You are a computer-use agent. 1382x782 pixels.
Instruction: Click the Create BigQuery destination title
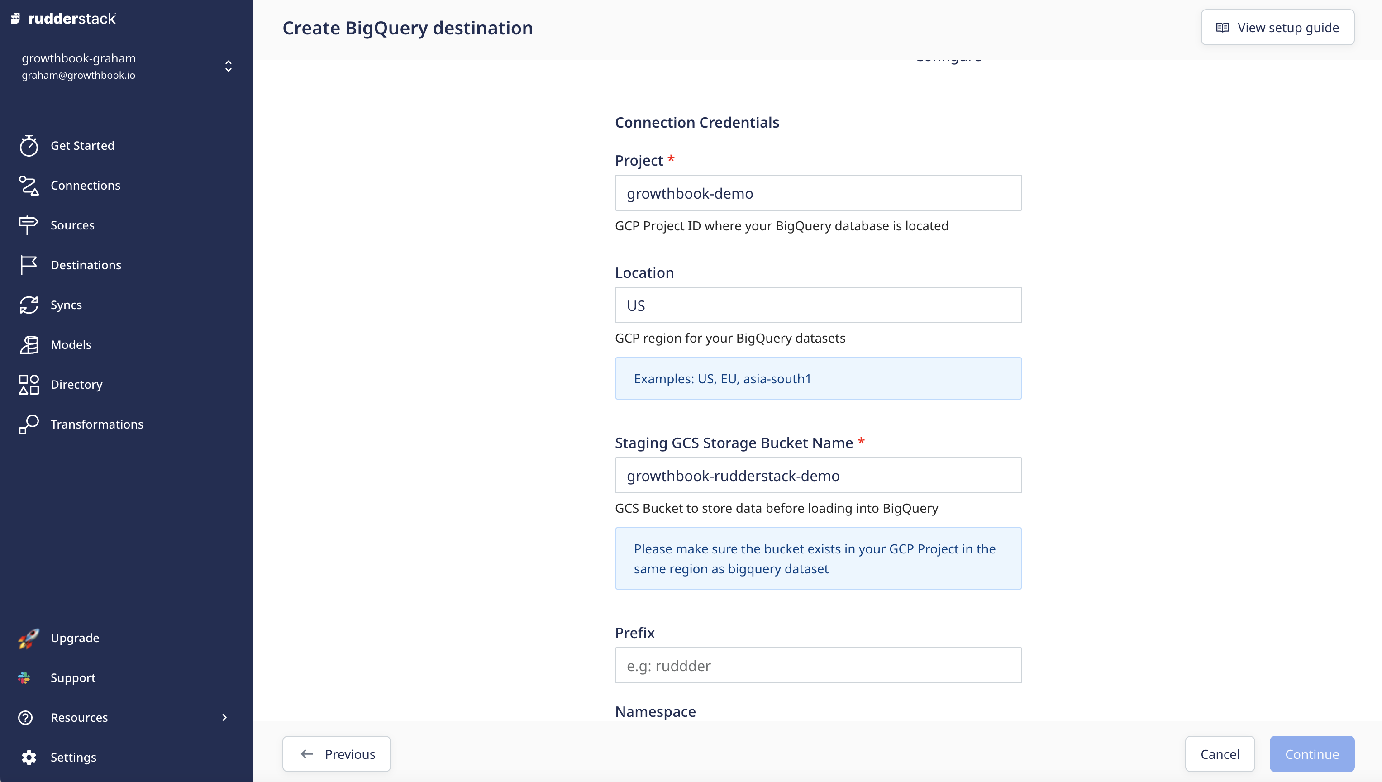408,28
